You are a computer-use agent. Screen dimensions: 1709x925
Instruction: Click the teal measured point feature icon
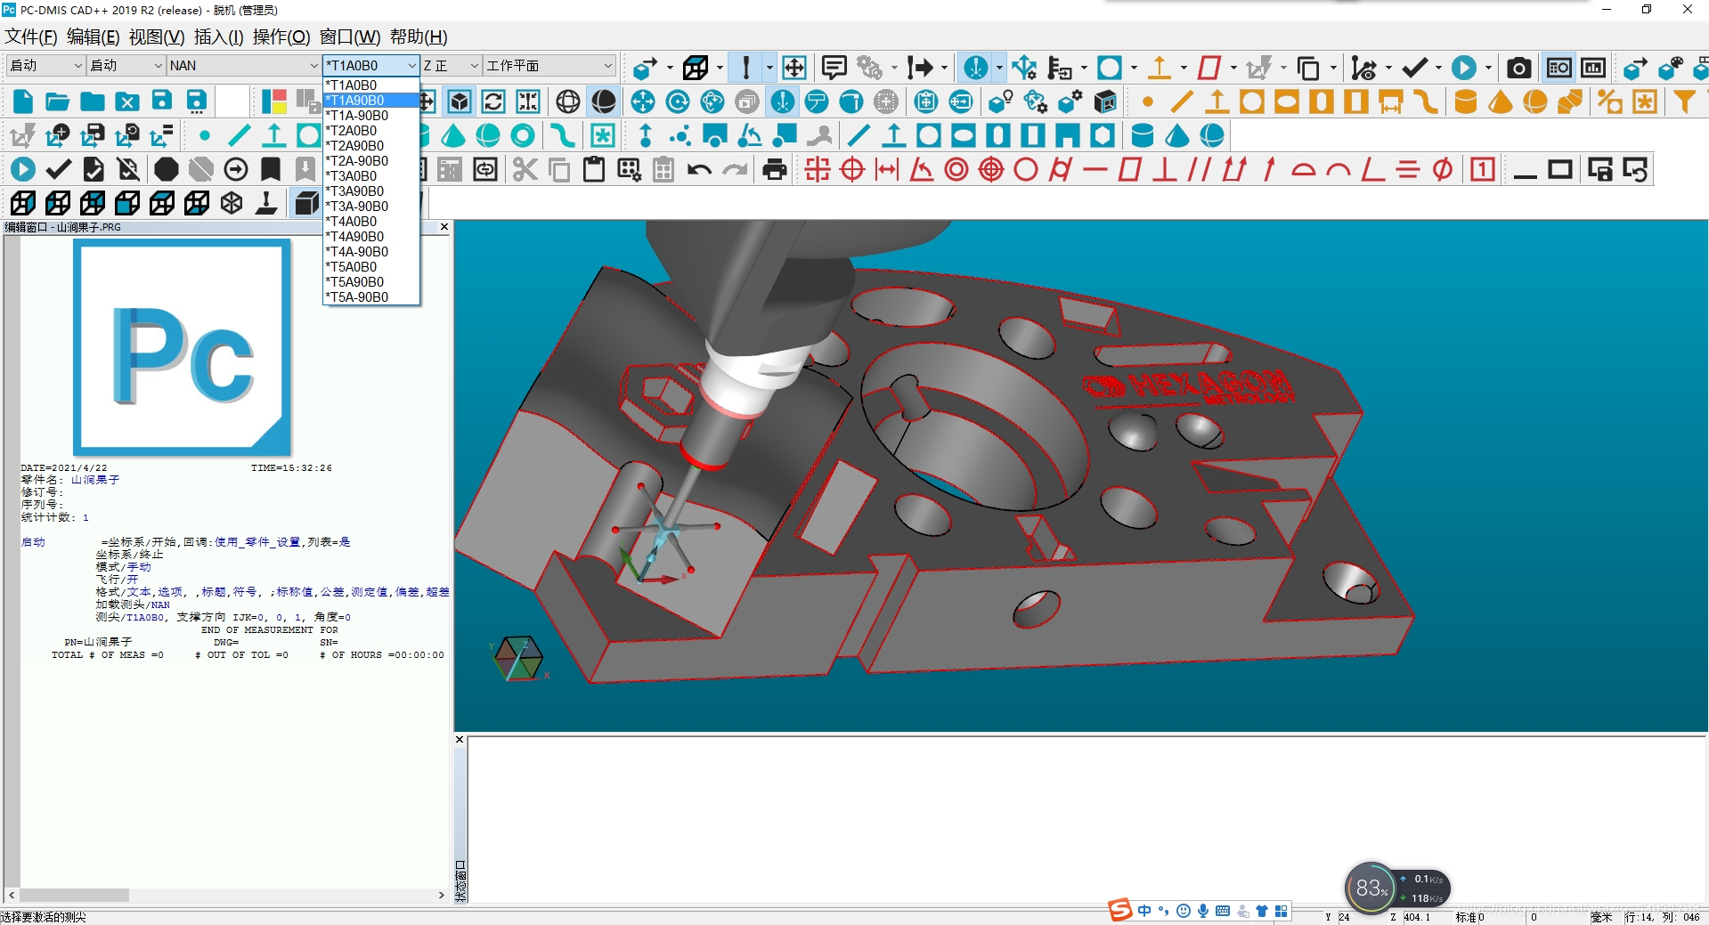[x=205, y=135]
